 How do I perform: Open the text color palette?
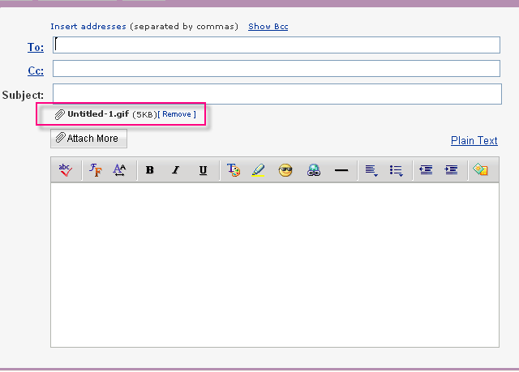234,170
